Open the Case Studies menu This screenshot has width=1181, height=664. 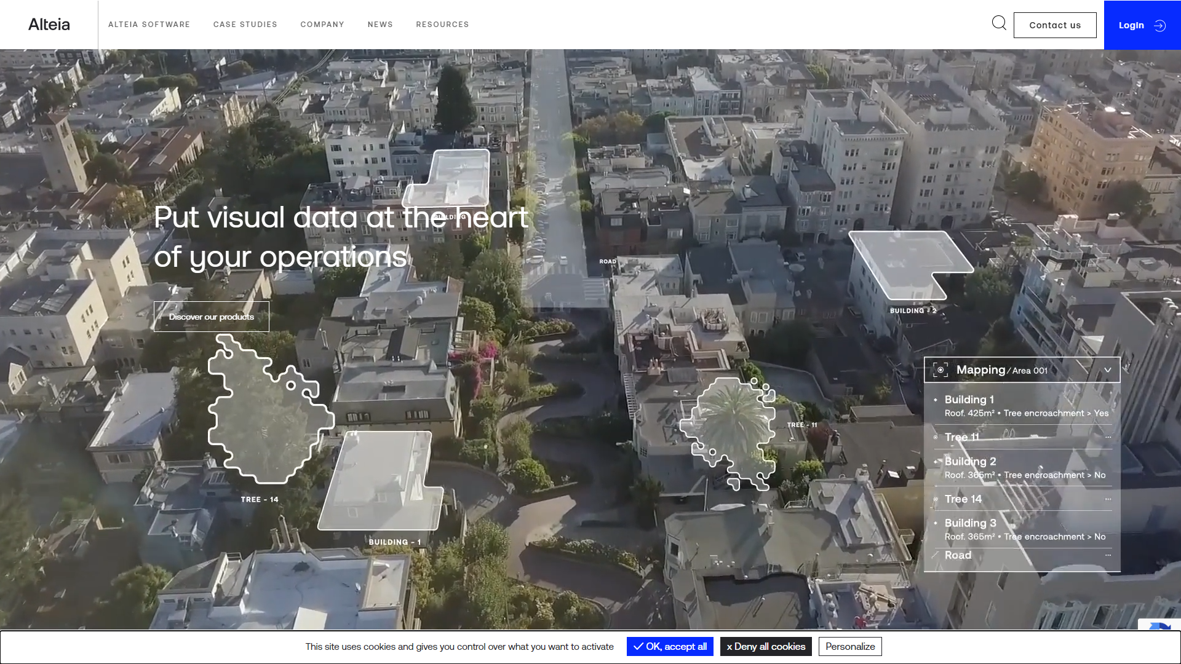pyautogui.click(x=245, y=25)
